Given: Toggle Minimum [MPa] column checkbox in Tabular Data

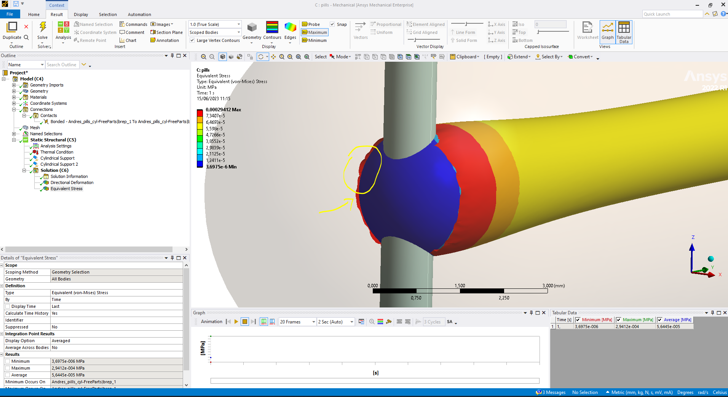Looking at the screenshot, I should tap(578, 320).
